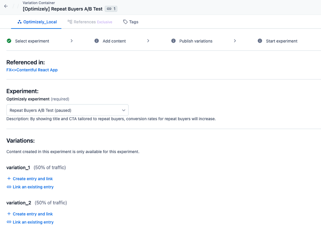Viewport: 321px width, 232px height.
Task: Click the back arrow icon
Action: (x=6, y=6)
